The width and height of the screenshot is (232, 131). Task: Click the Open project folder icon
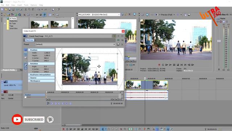point(6,9)
